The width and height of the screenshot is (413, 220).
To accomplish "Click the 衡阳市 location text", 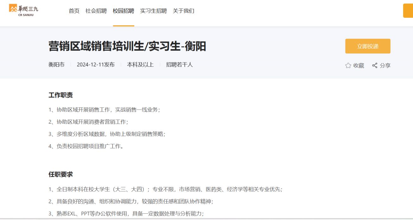I will (x=56, y=65).
